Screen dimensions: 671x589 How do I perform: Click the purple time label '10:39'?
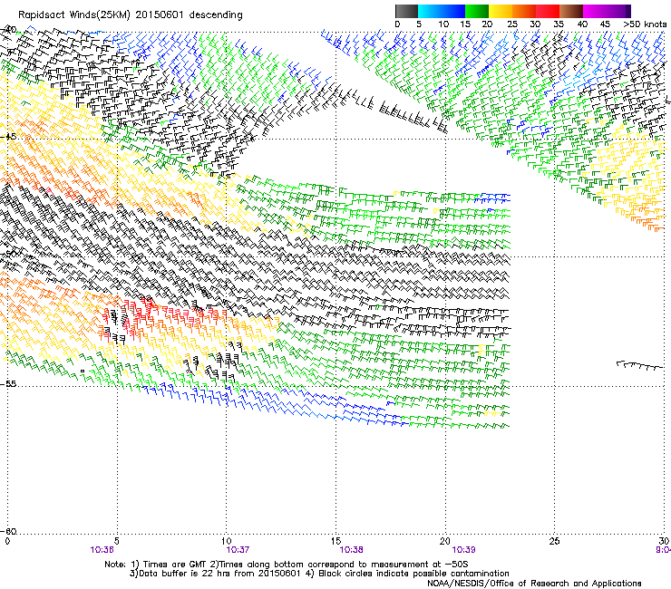pyautogui.click(x=464, y=550)
